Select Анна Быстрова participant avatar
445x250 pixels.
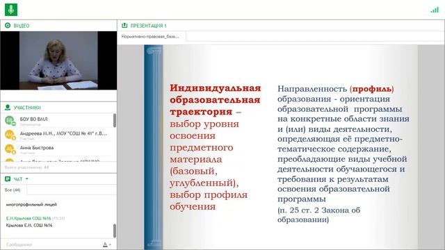10,149
